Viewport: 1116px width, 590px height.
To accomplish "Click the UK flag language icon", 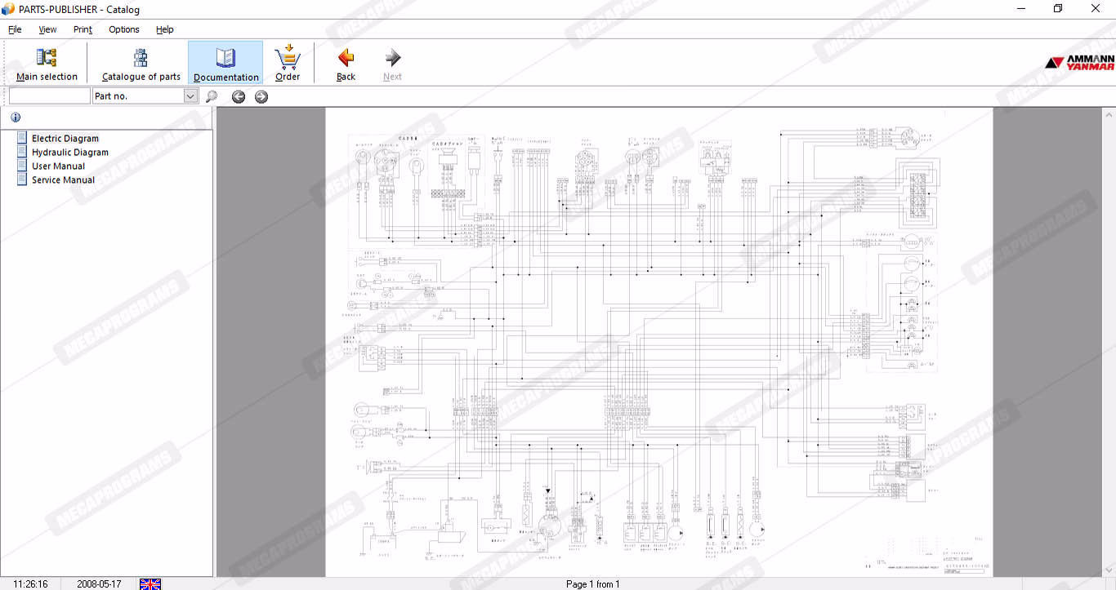I will click(x=150, y=584).
